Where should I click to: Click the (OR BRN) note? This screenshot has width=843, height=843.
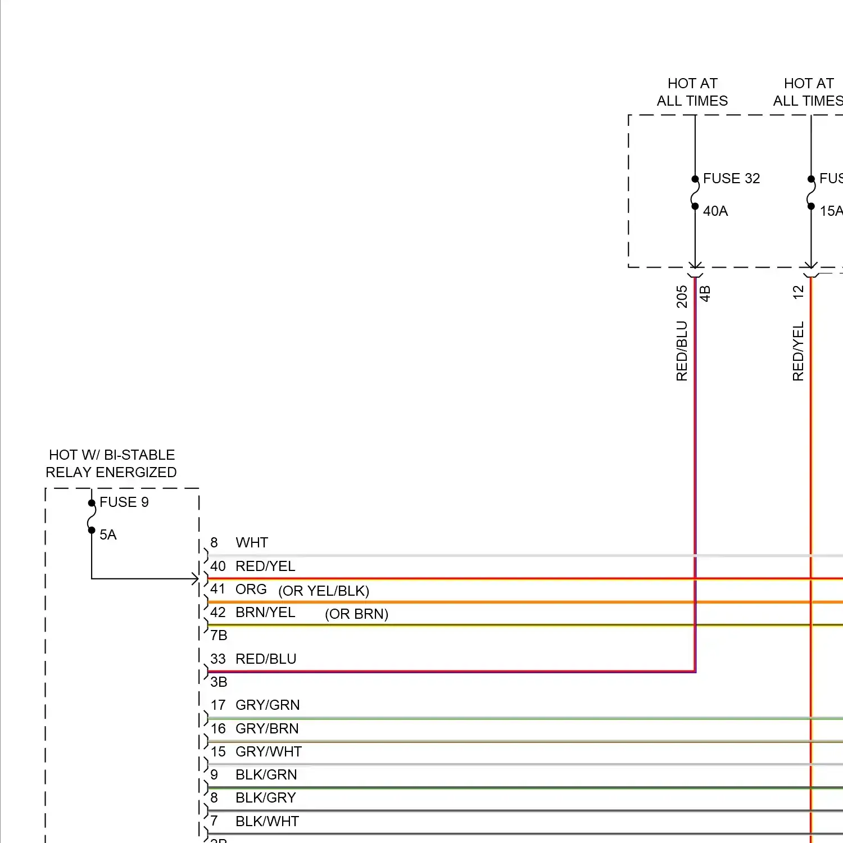pyautogui.click(x=356, y=614)
